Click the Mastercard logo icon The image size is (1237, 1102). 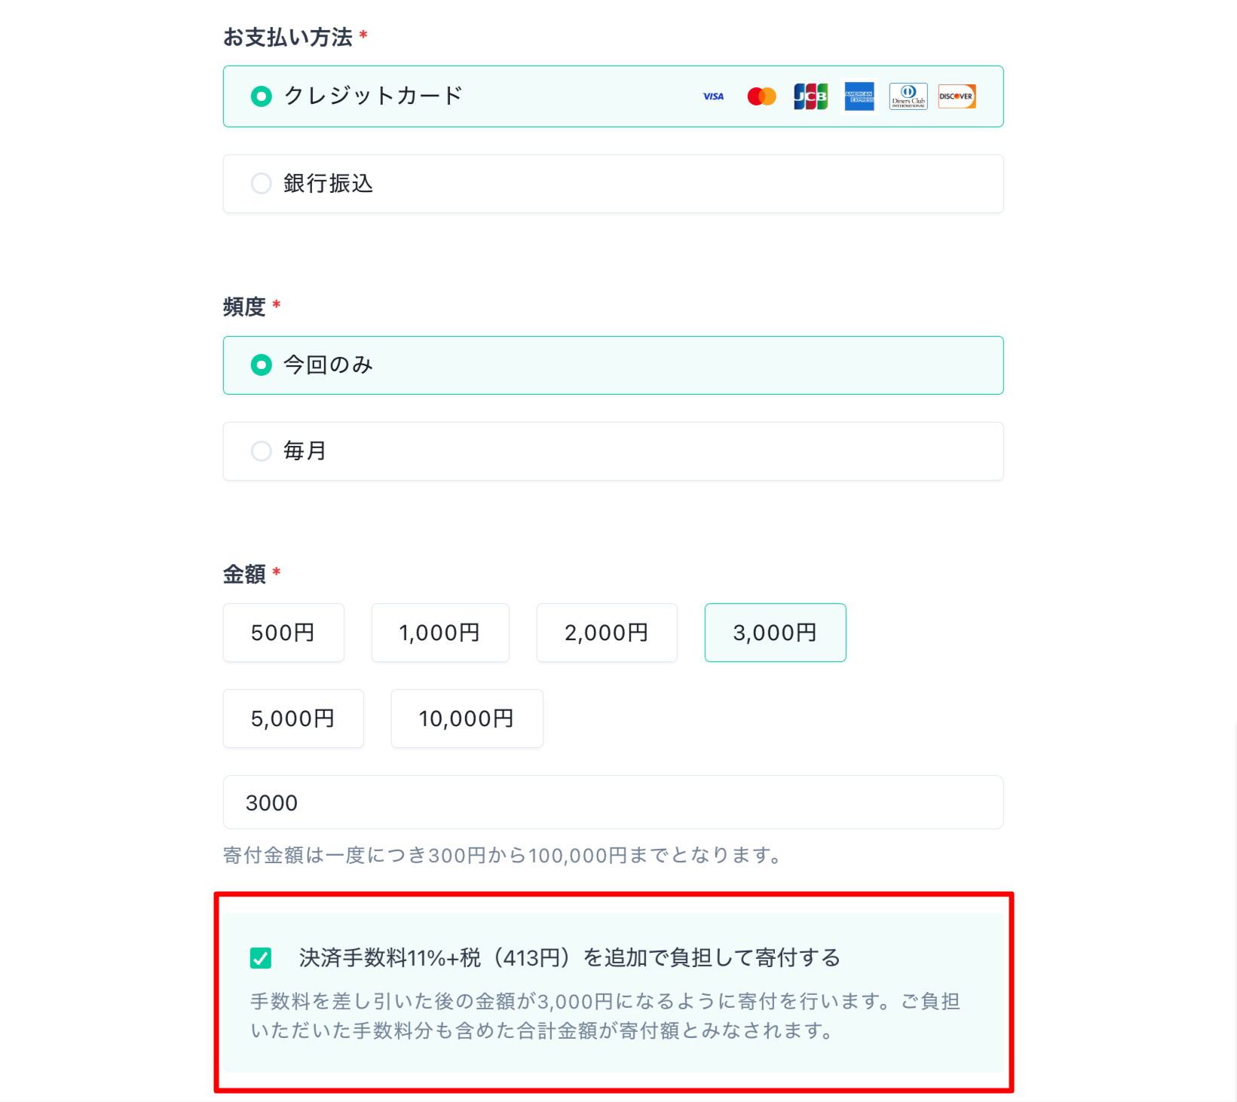click(761, 96)
